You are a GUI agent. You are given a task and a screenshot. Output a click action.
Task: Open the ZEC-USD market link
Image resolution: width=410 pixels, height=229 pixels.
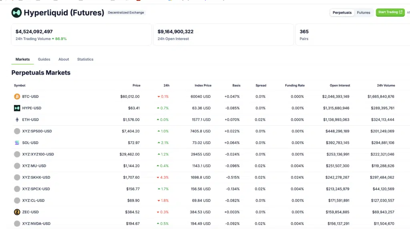coord(30,212)
